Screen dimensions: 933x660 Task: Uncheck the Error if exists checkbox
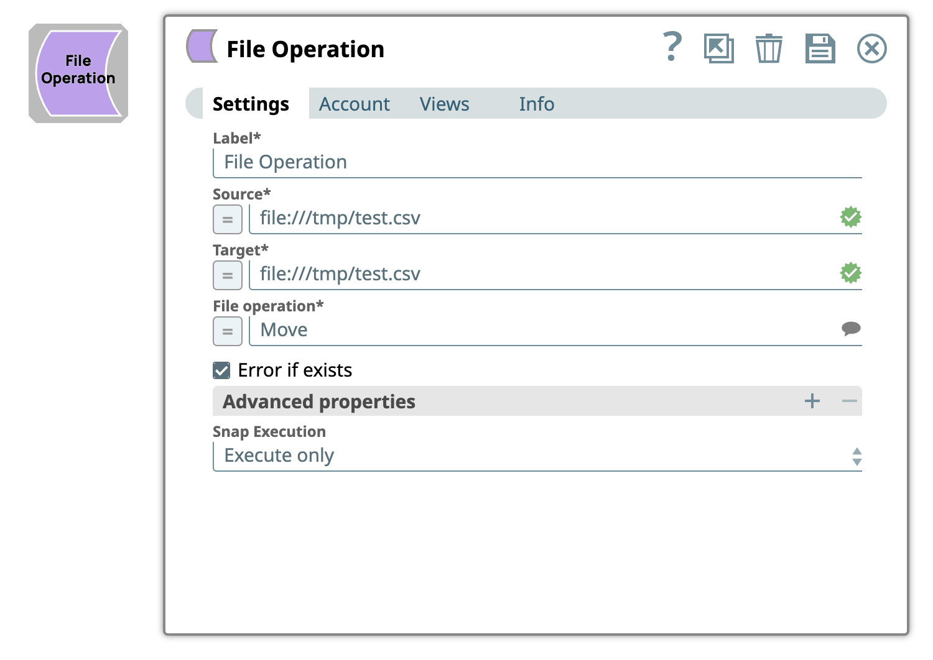click(x=221, y=370)
